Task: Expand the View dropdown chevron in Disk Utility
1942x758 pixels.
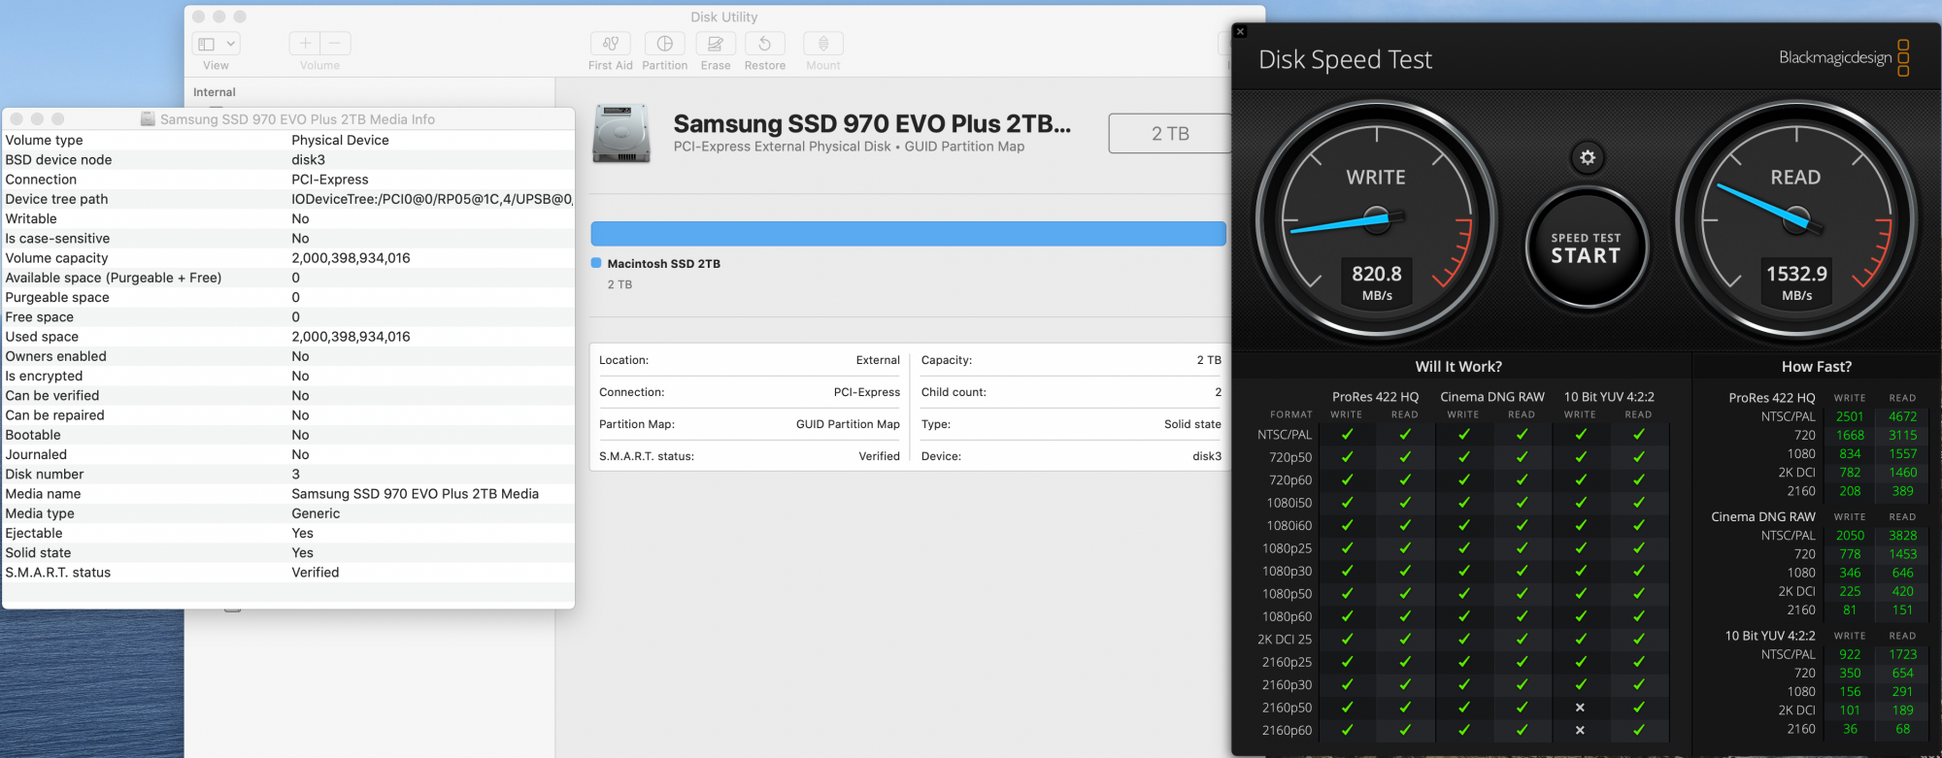Action: click(x=231, y=44)
